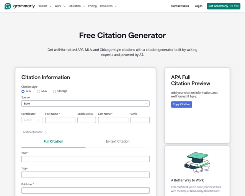Click Get Grammarly It's free button
The width and height of the screenshot is (245, 196).
(224, 6)
